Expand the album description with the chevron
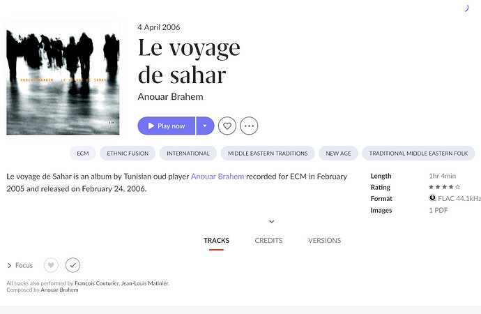 pyautogui.click(x=271, y=222)
